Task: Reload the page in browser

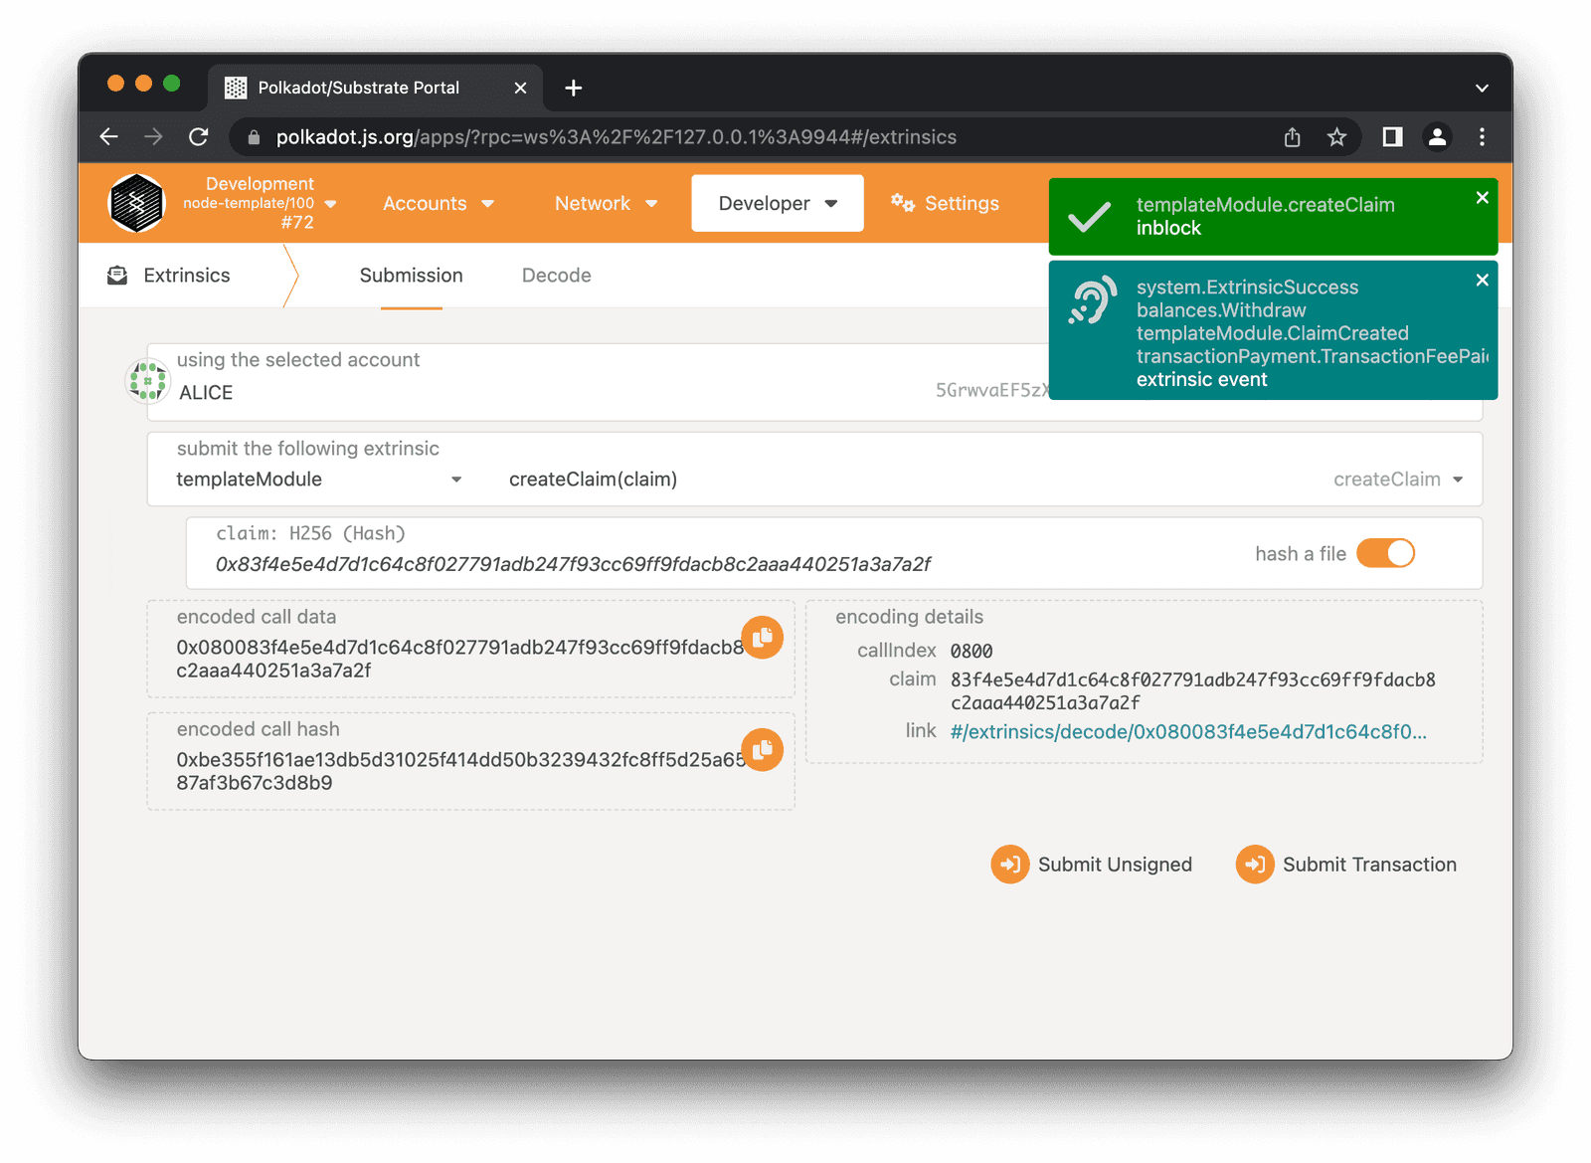Action: [199, 137]
